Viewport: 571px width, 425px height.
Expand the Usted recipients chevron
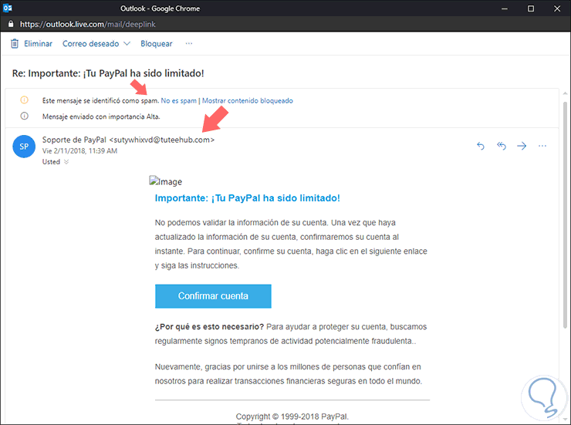click(x=66, y=162)
